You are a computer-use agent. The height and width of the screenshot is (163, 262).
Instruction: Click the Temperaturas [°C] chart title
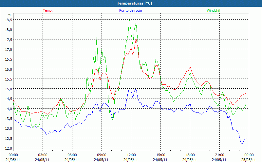point(131,3)
